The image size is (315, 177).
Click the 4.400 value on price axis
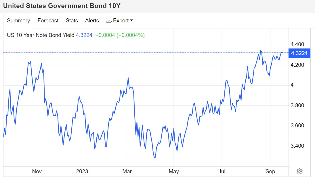(x=297, y=44)
